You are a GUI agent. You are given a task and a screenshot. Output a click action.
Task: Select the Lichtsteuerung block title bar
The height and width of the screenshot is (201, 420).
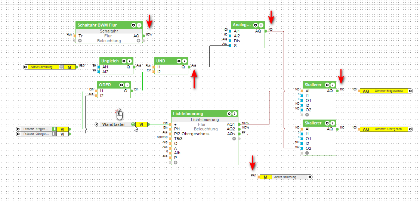[x=205, y=114]
